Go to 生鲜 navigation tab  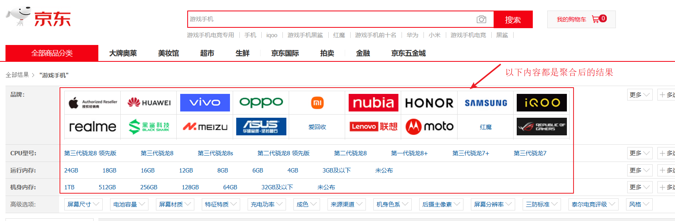click(242, 53)
